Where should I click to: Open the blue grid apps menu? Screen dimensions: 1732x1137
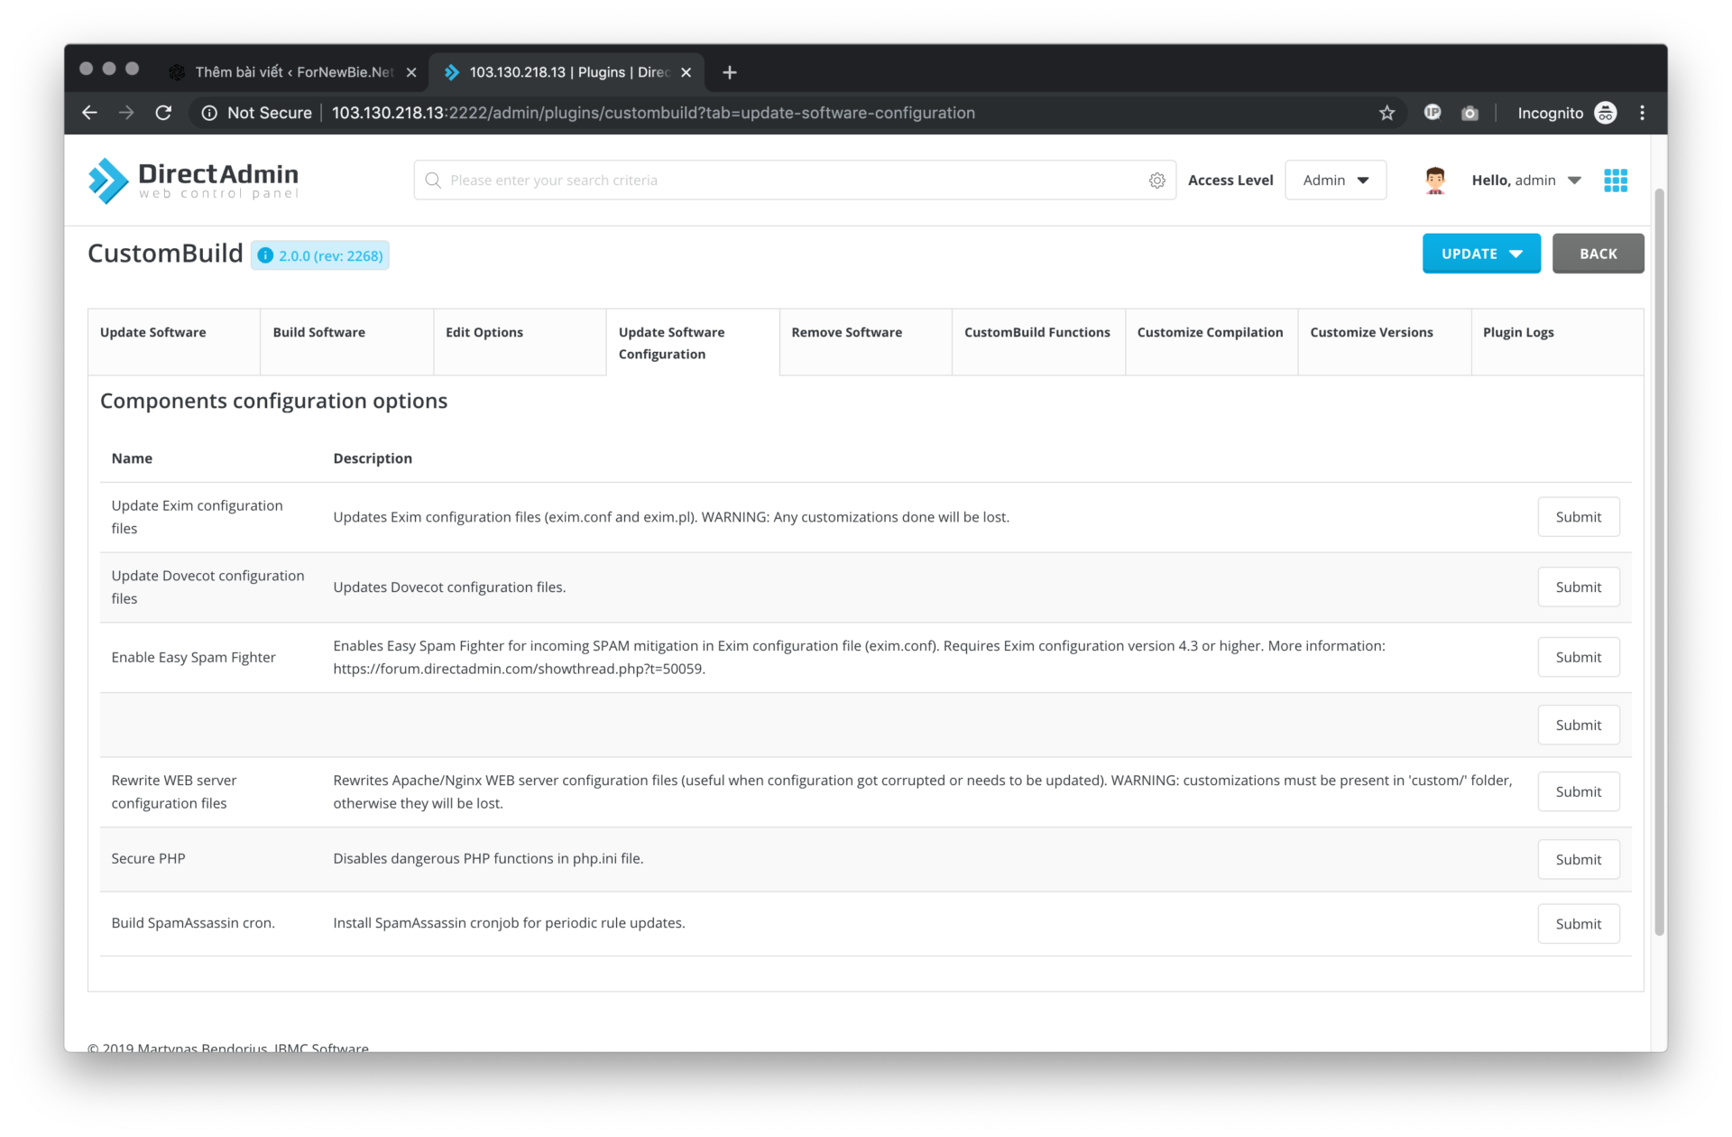(1616, 180)
